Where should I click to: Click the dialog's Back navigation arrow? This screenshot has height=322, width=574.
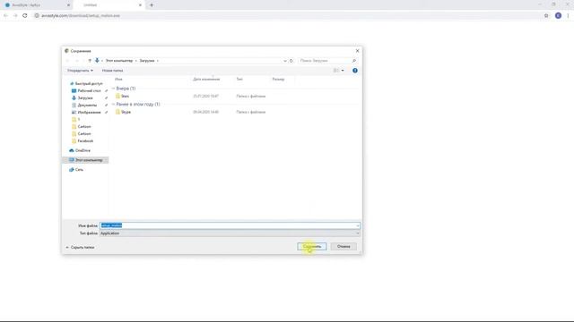tap(68, 61)
